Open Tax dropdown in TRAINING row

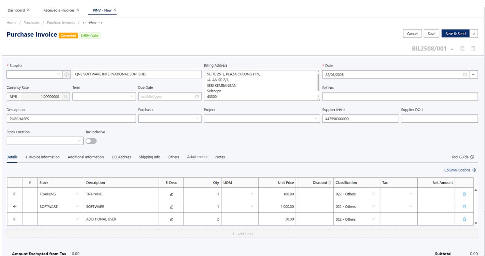click(x=411, y=194)
